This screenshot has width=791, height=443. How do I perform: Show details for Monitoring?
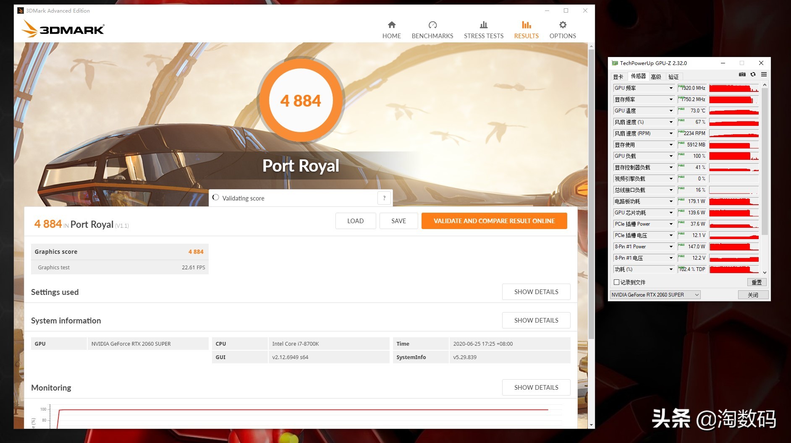(536, 388)
